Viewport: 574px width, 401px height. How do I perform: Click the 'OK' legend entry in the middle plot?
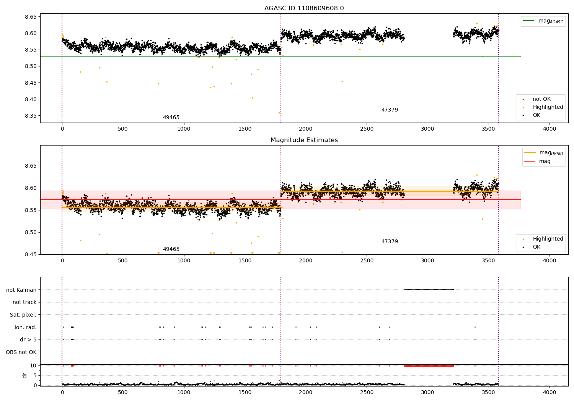536,247
